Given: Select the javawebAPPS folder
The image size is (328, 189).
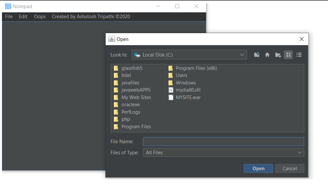Looking at the screenshot, I should (x=132, y=90).
